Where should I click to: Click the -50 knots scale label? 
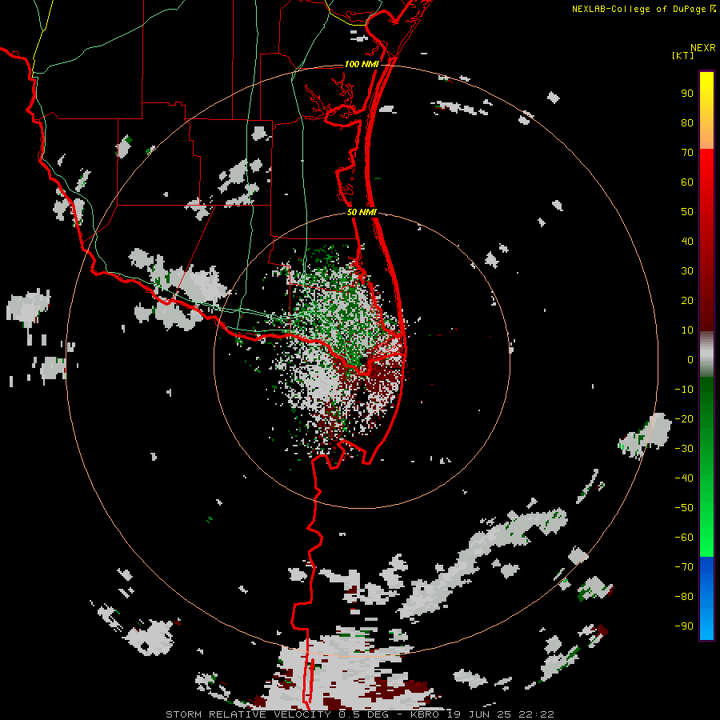click(x=684, y=507)
